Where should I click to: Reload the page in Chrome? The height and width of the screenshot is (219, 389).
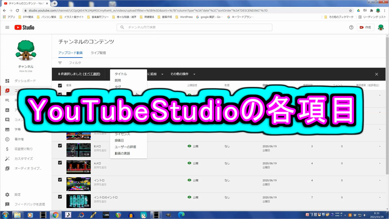(17, 11)
